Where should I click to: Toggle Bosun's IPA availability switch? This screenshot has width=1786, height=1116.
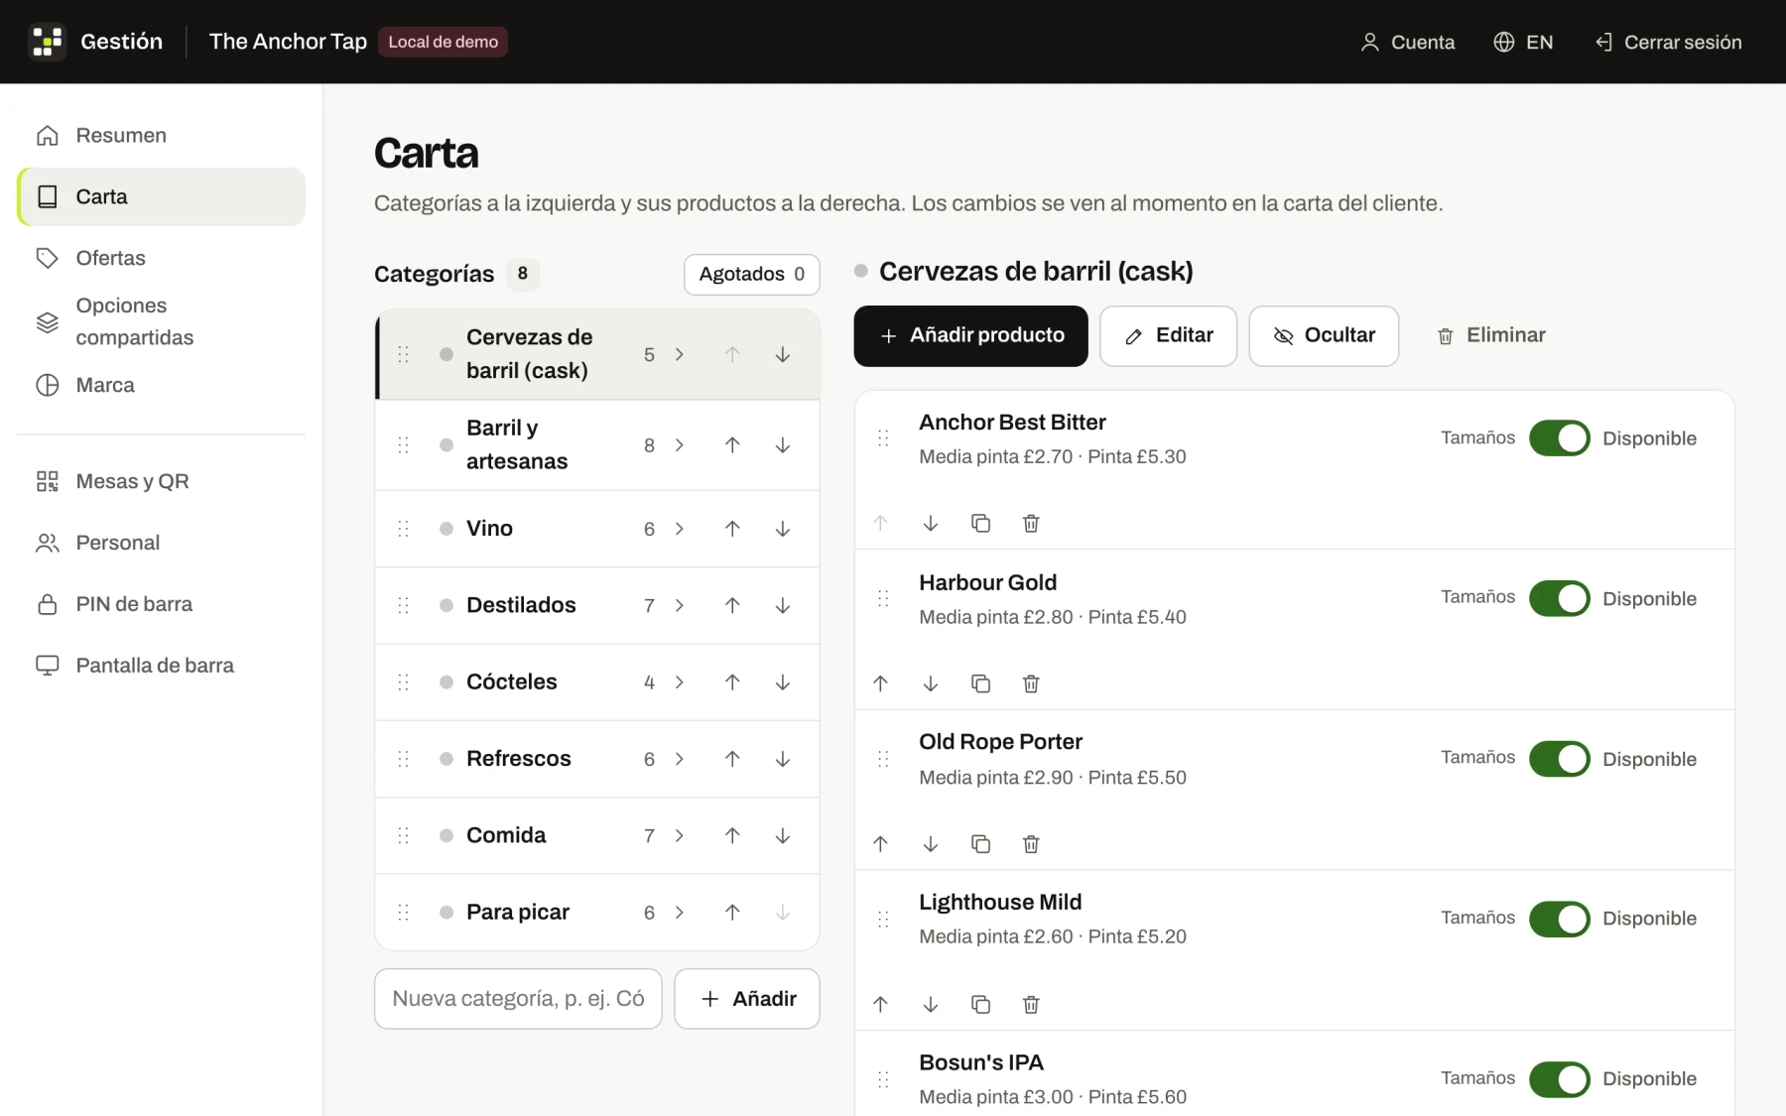coord(1559,1079)
